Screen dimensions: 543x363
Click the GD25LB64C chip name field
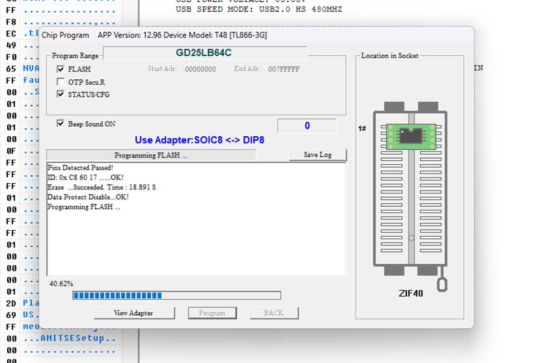pyautogui.click(x=204, y=53)
